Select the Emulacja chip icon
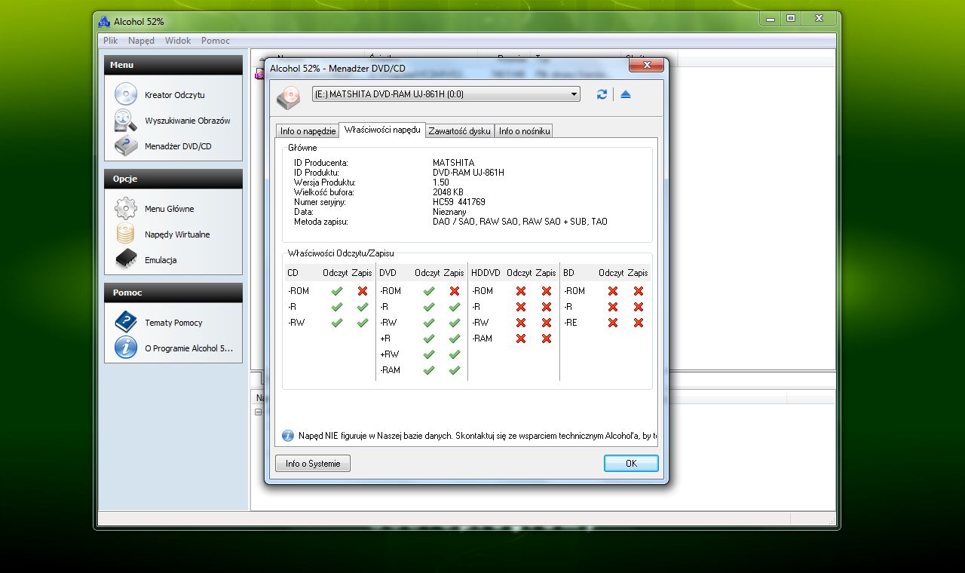965x573 pixels. pyautogui.click(x=126, y=260)
